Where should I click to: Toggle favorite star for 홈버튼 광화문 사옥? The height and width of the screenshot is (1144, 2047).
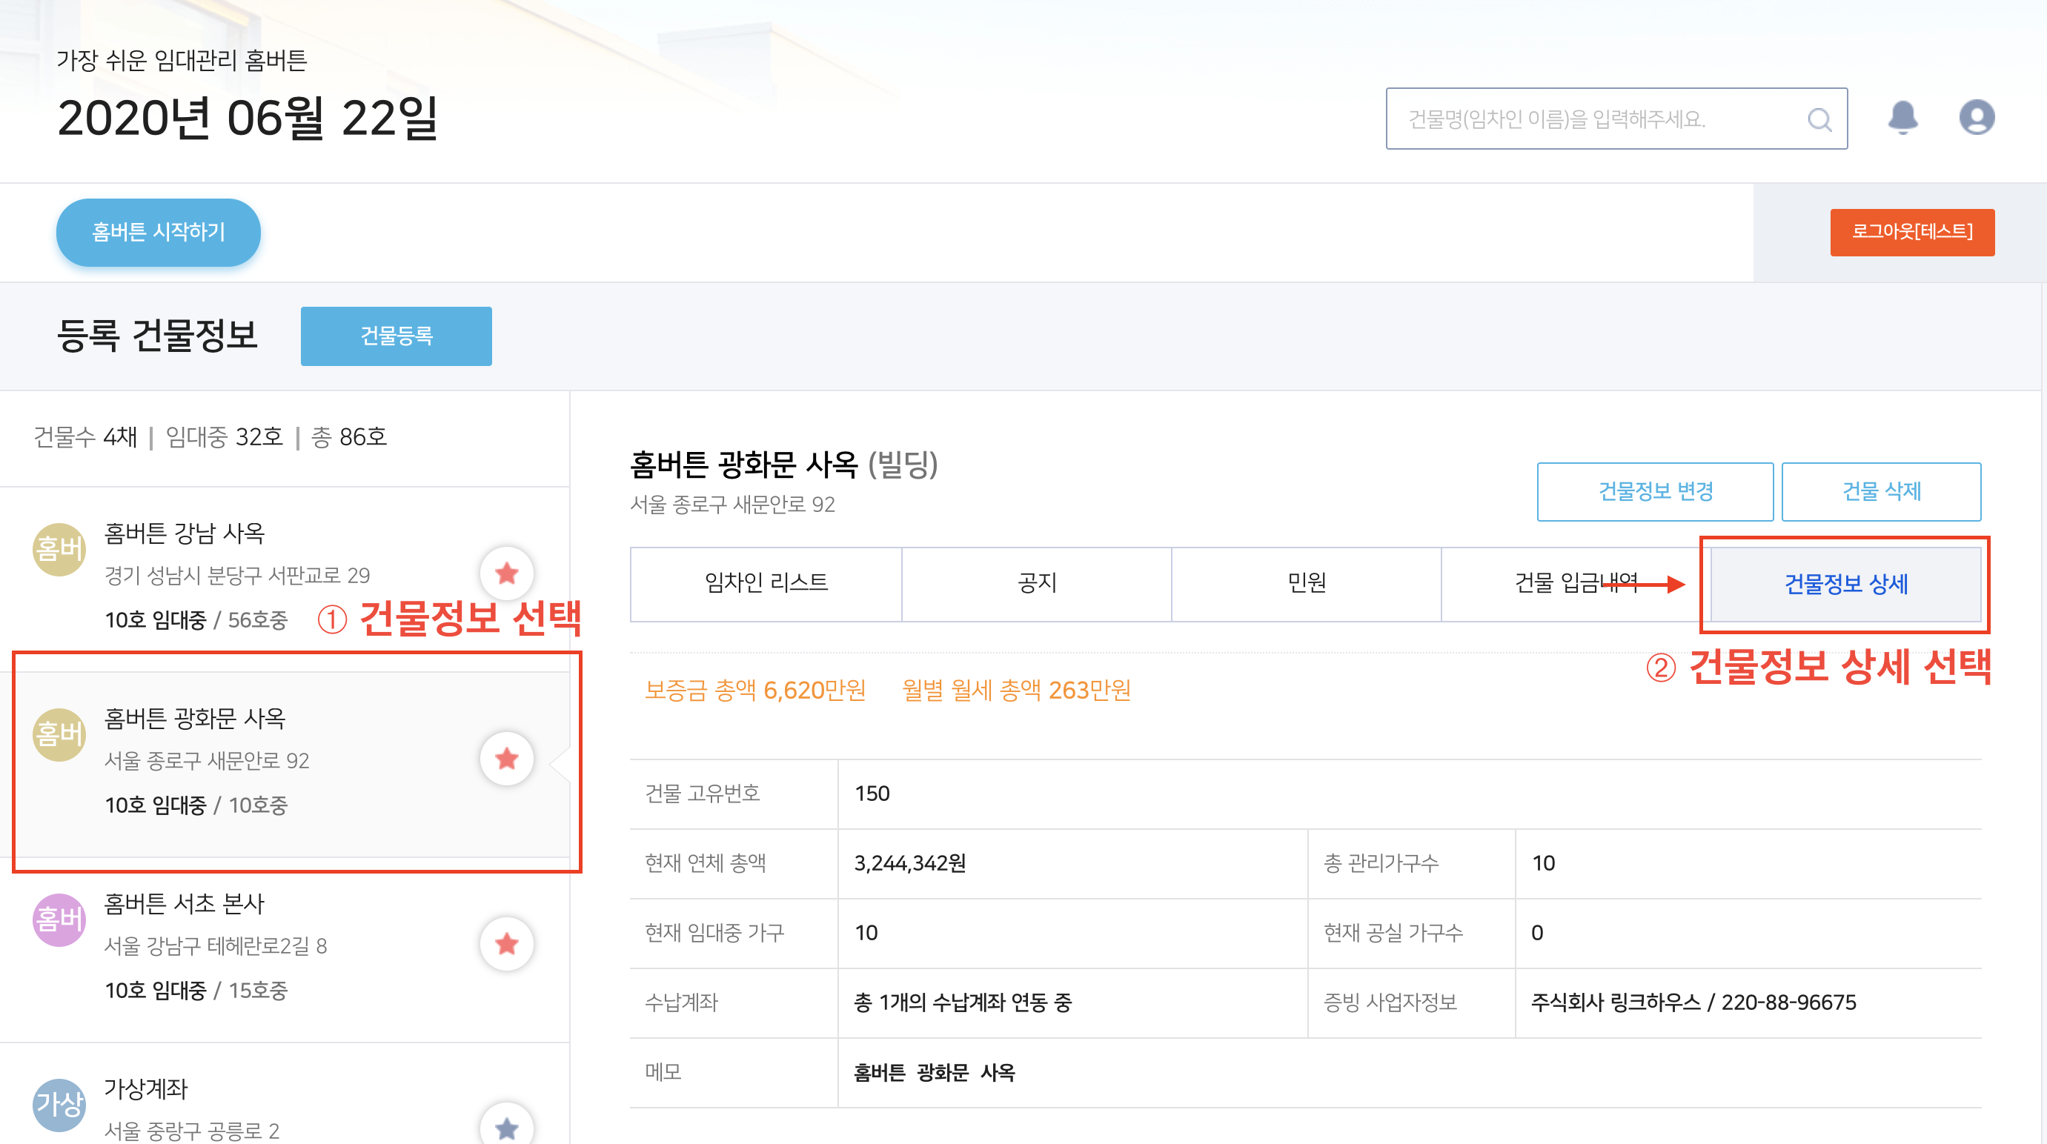pos(506,759)
